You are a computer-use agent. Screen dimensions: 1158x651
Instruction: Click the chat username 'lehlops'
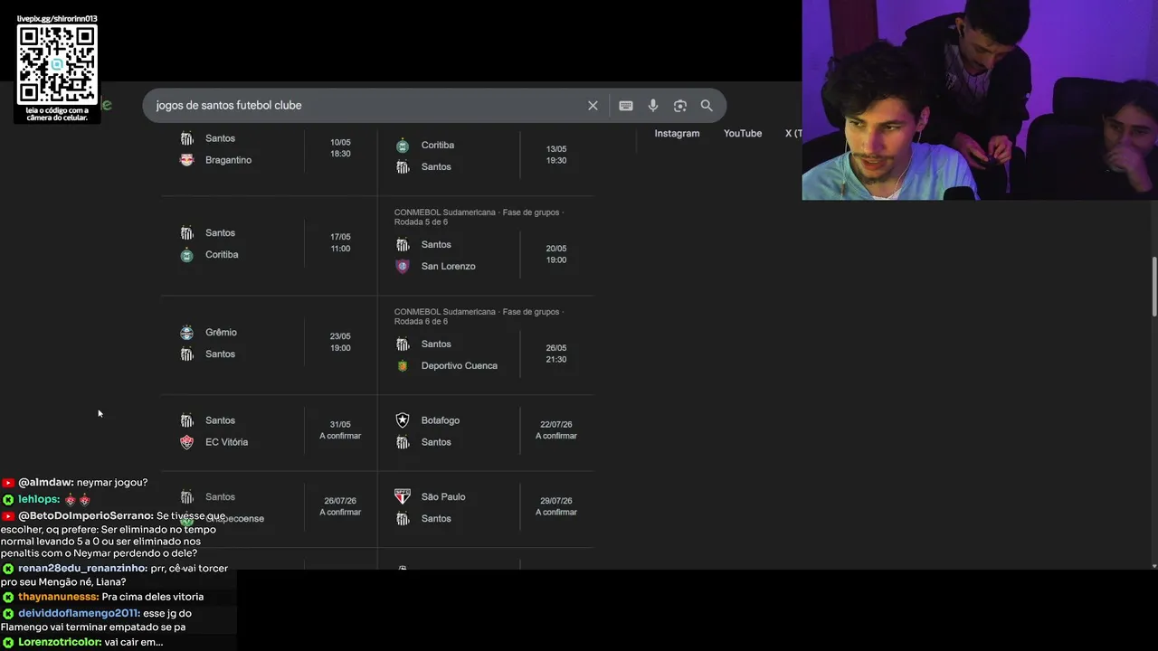point(39,499)
